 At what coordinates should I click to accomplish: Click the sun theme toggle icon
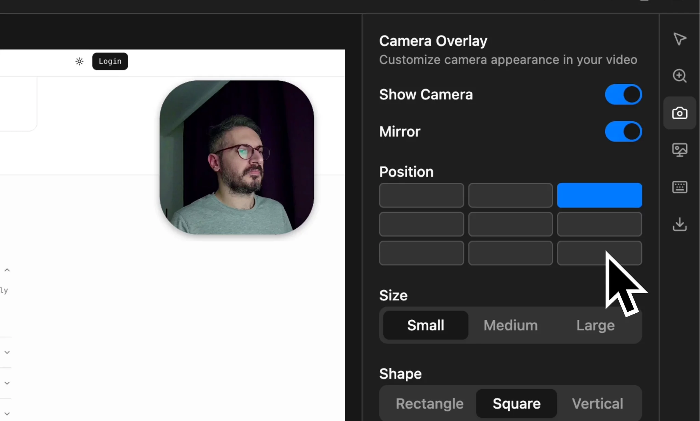79,62
